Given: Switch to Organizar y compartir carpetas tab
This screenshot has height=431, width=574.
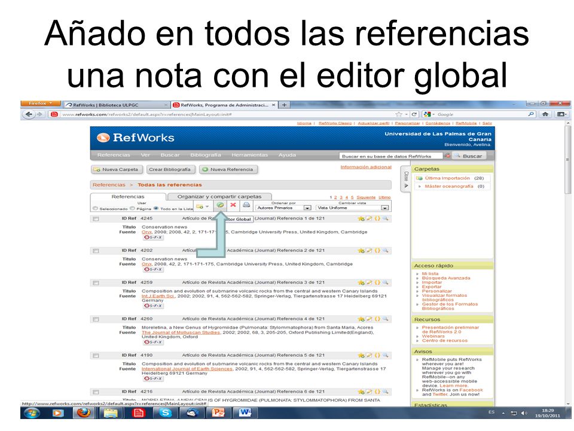Looking at the screenshot, I should (x=219, y=197).
